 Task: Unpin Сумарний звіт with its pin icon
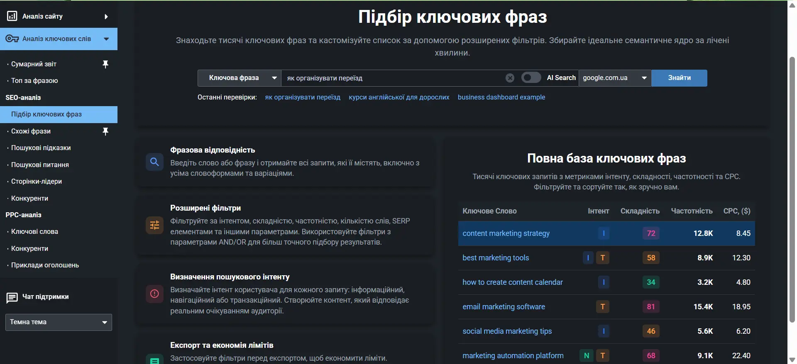105,64
